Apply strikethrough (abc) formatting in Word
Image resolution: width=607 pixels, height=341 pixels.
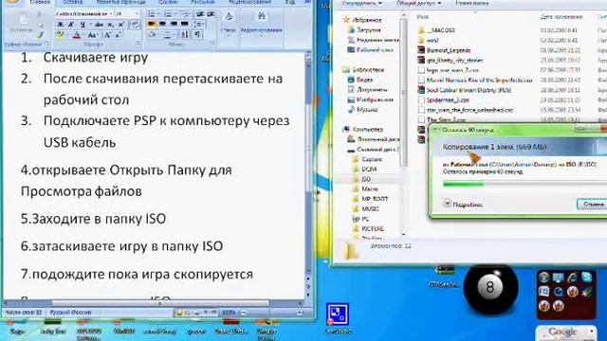(99, 25)
